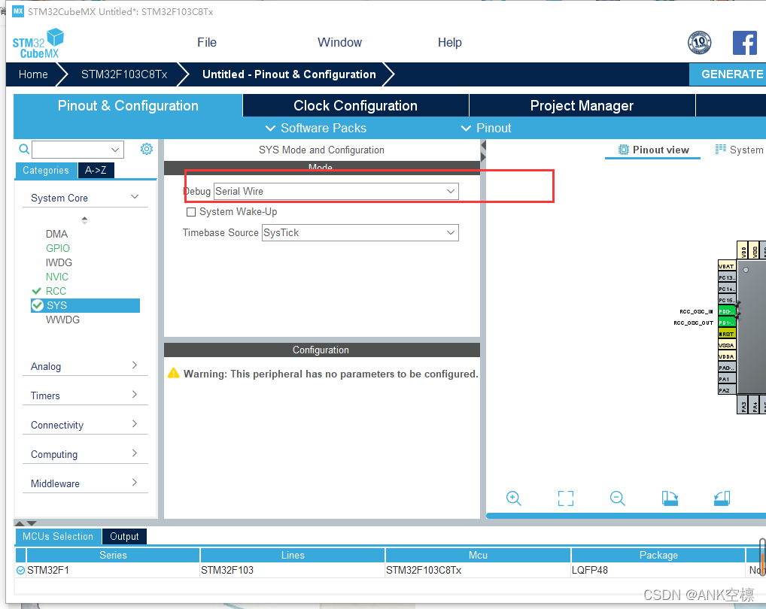Select DMA in System Core list

click(x=56, y=234)
